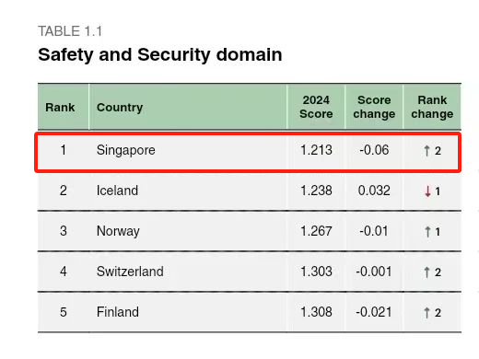
Task: Click the 2024 Score column header
Action: [316, 107]
